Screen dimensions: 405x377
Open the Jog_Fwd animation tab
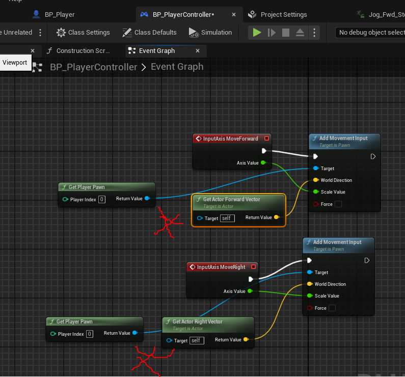(x=381, y=14)
